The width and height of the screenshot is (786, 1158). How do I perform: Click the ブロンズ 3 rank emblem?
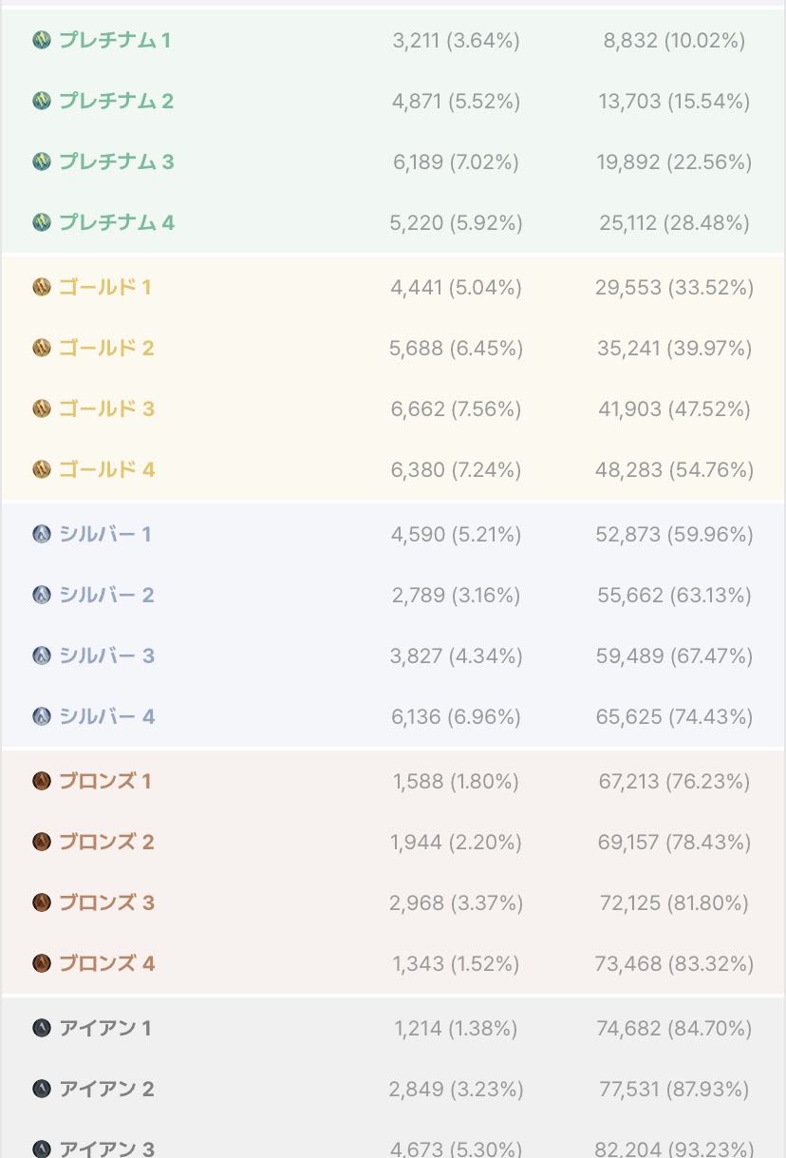[41, 902]
